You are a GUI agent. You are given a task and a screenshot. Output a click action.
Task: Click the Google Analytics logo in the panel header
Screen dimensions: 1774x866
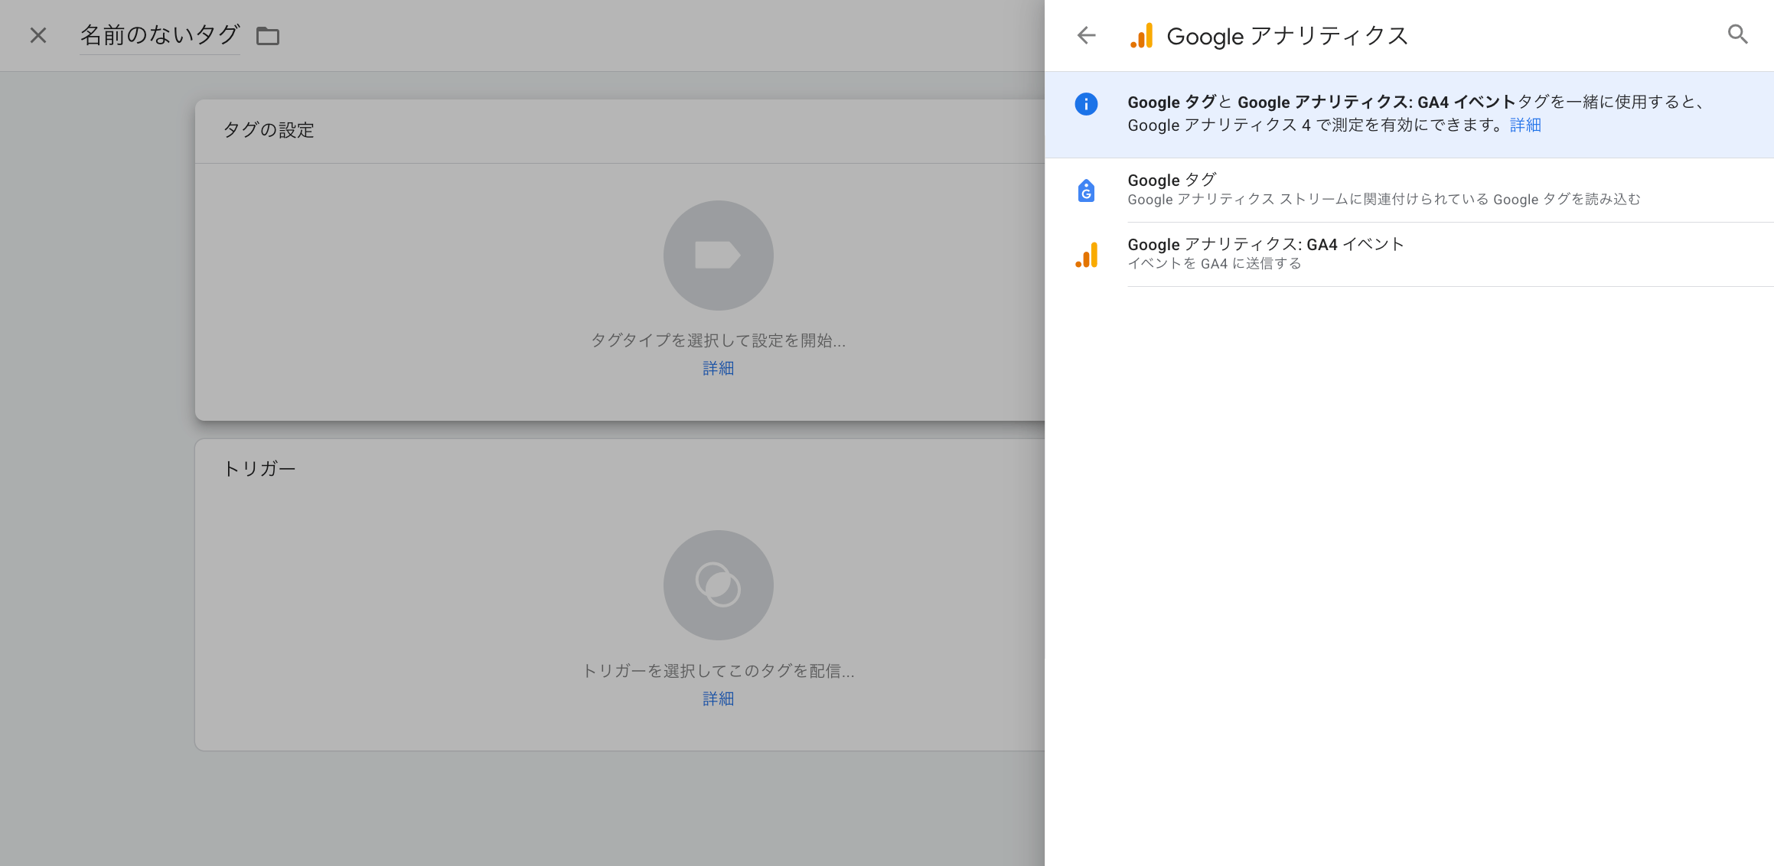pos(1141,36)
